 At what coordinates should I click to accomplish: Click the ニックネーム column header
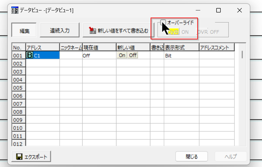(x=71, y=47)
